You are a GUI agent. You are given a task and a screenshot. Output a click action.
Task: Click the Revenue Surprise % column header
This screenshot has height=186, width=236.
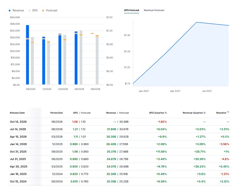194,113
